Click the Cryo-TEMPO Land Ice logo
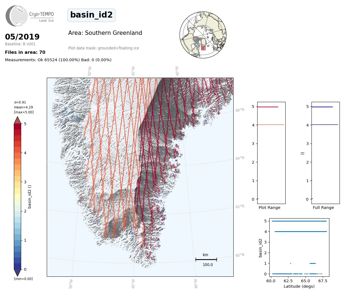Image resolution: width=350 pixels, height=291 pixels. [x=30, y=16]
